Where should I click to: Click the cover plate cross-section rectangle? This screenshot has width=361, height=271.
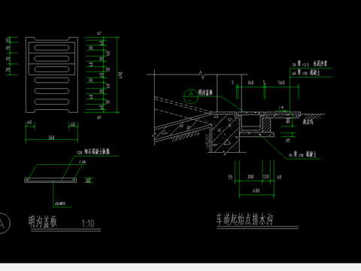pos(50,180)
